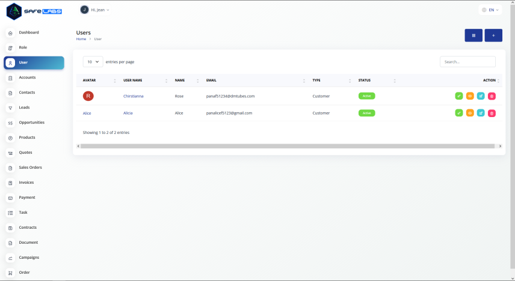Click the Leads funnel icon
Image resolution: width=515 pixels, height=281 pixels.
pyautogui.click(x=10, y=108)
